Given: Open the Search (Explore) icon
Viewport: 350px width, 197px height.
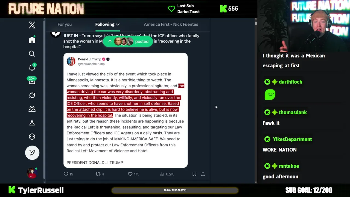Looking at the screenshot, I should tap(32, 54).
